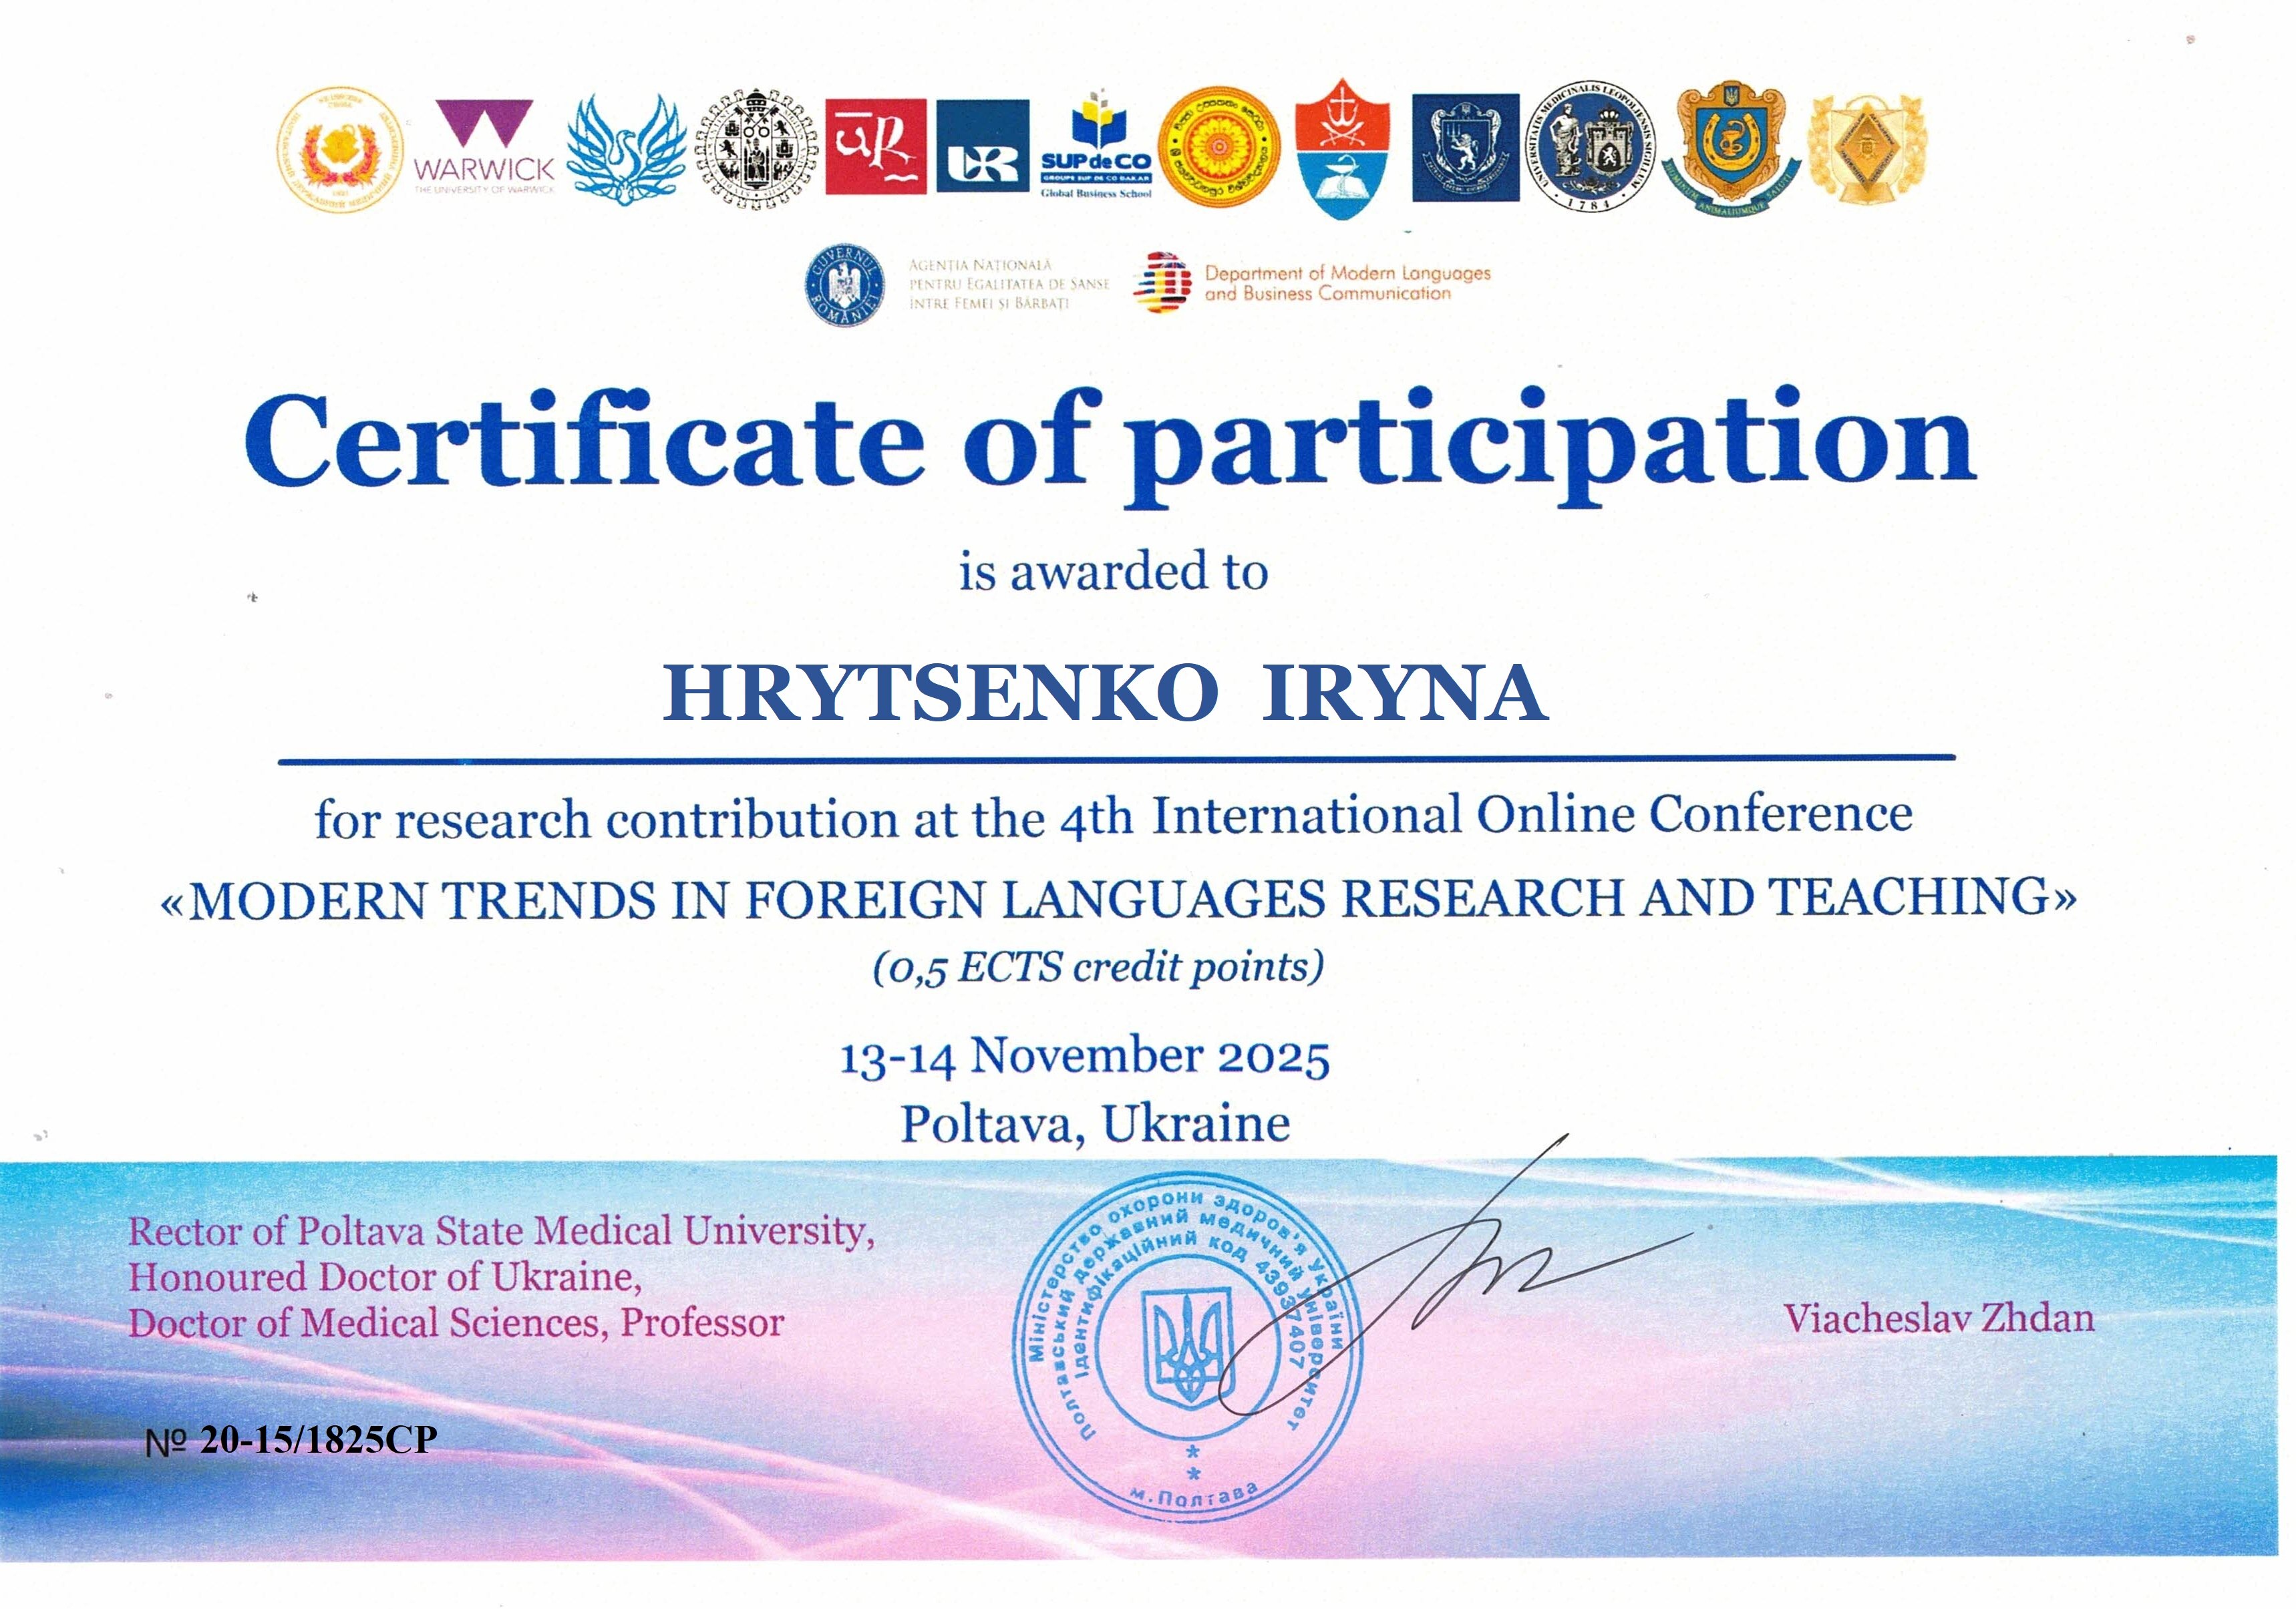Click the dark blue UR logo
The width and height of the screenshot is (2296, 1609).
pyautogui.click(x=982, y=146)
